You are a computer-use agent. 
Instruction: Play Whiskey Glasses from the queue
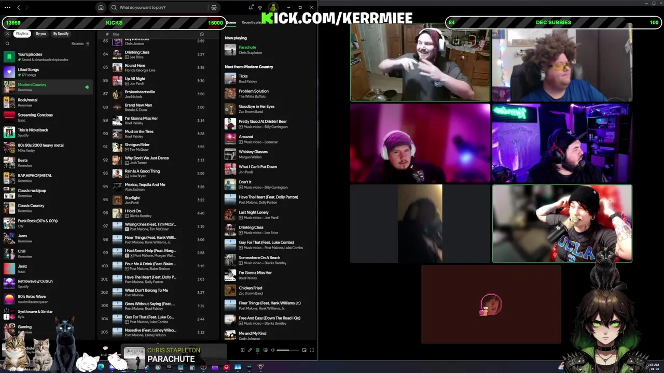269,154
